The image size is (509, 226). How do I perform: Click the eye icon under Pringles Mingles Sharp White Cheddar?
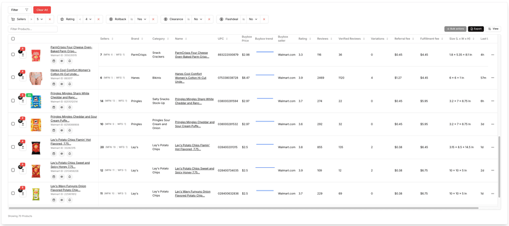(x=61, y=107)
